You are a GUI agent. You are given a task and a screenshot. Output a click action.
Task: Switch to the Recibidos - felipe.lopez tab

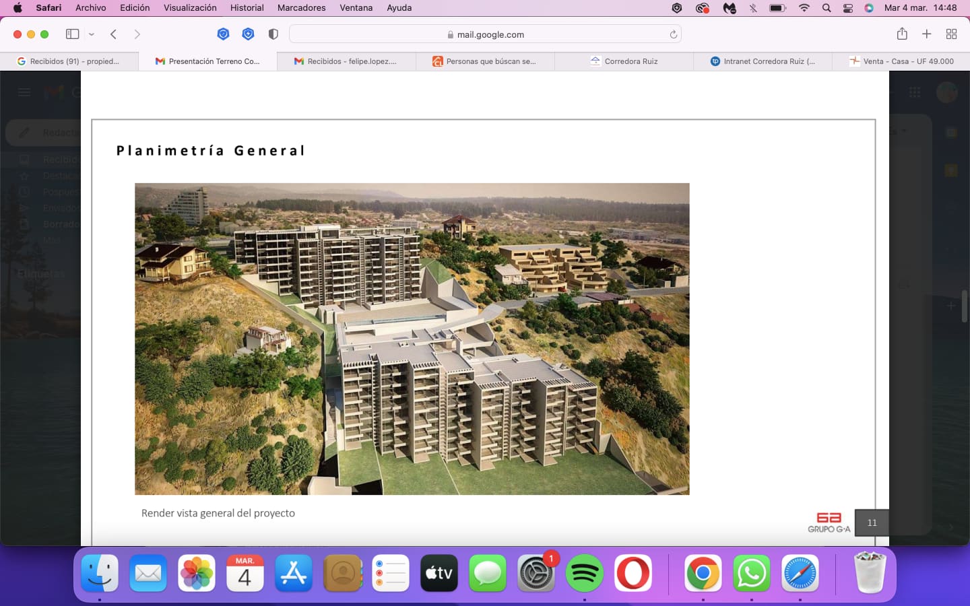(x=346, y=61)
